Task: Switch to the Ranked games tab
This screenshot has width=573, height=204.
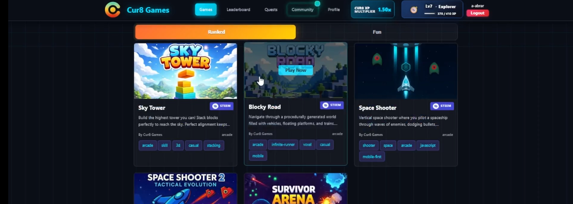Action: coord(216,32)
